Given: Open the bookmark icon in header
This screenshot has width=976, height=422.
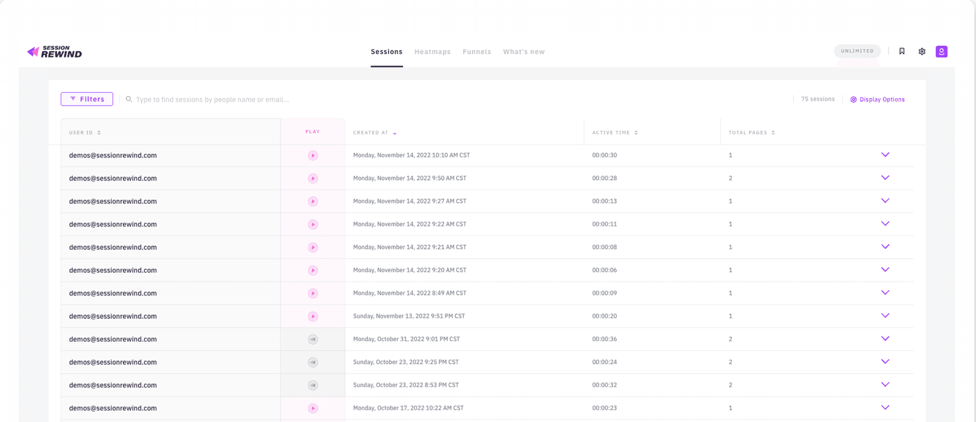Looking at the screenshot, I should tap(902, 51).
